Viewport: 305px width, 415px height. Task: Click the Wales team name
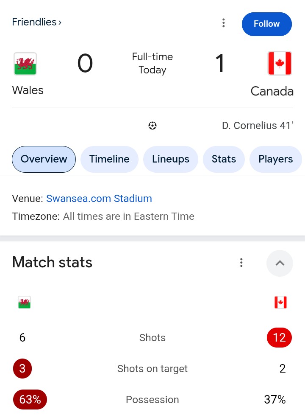[x=28, y=90]
